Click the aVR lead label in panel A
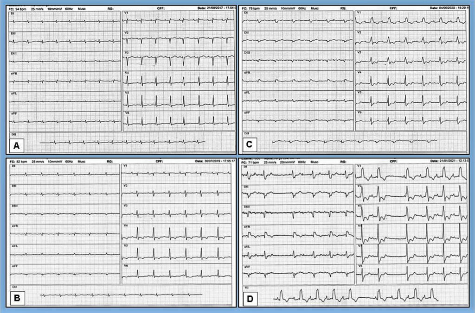This screenshot has height=313, width=475. point(13,74)
